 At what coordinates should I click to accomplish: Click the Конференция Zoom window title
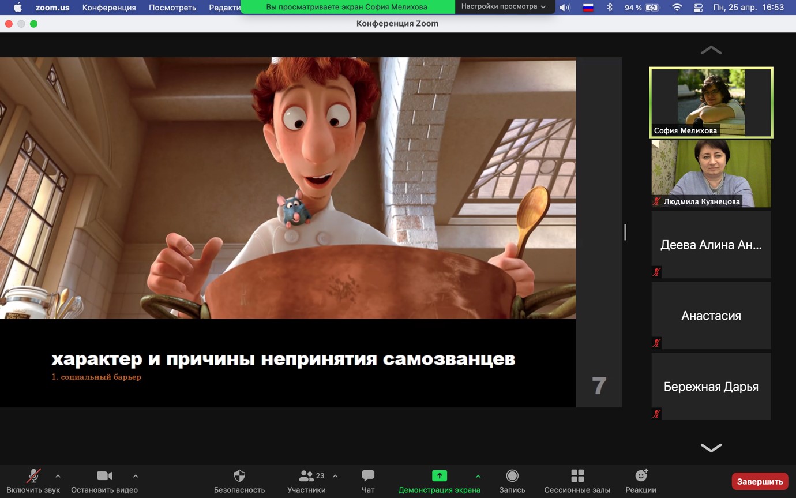coord(397,24)
